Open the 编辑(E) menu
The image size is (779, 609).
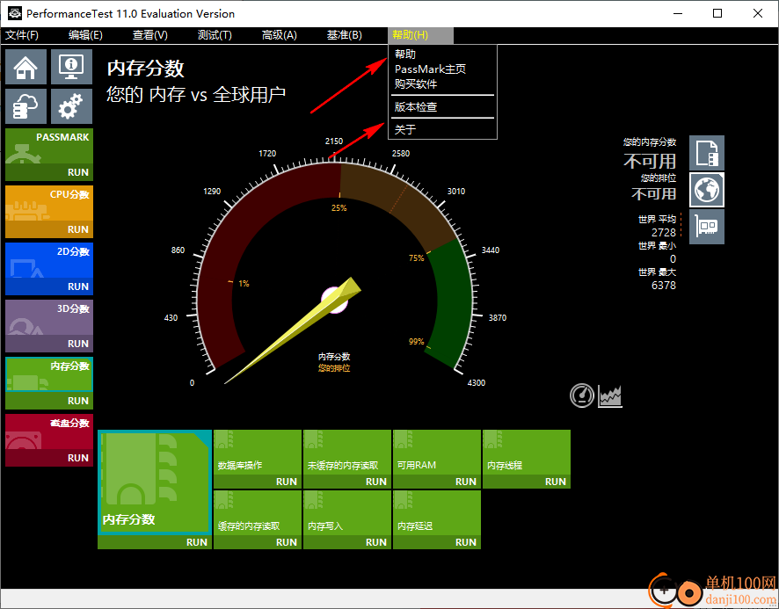pos(85,35)
